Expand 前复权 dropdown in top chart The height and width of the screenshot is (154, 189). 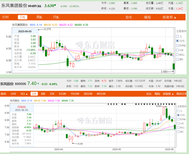pyautogui.click(x=169, y=17)
